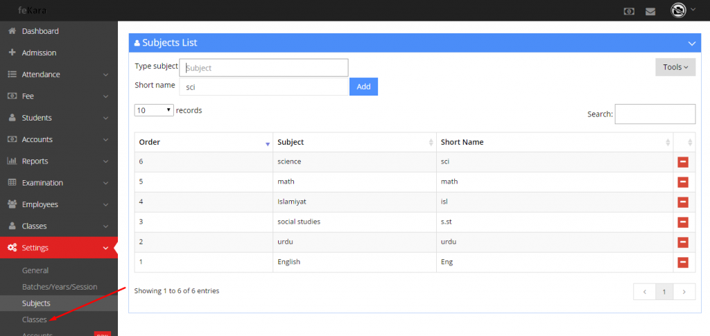710x336 pixels.
Task: Delete the English subject row
Action: [x=683, y=263]
